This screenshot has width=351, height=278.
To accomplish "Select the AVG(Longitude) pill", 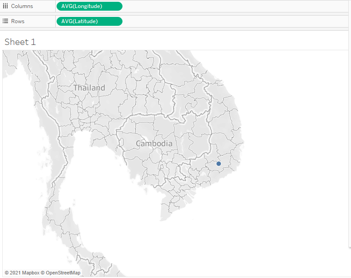I will tap(89, 6).
